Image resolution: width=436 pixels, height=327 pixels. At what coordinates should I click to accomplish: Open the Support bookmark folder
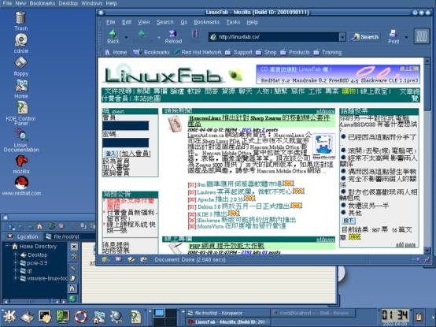[238, 52]
